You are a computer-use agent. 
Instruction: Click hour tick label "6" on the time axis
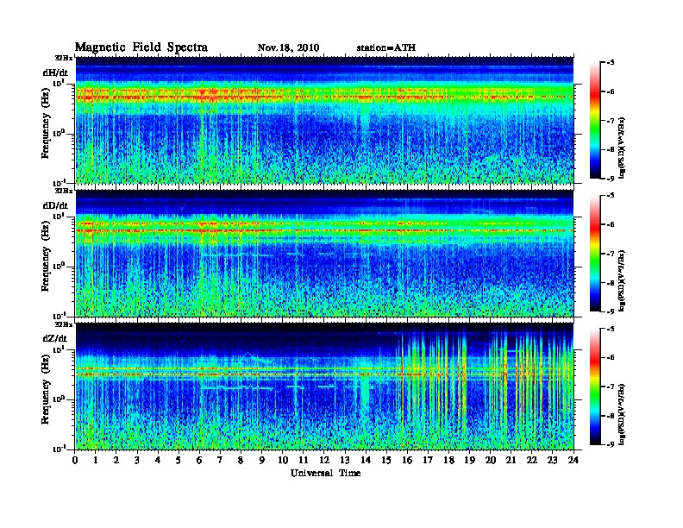point(199,460)
